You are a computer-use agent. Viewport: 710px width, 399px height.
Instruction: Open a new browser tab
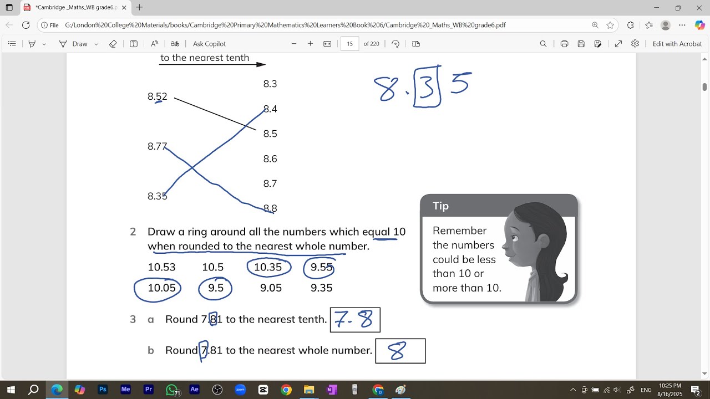tap(139, 8)
